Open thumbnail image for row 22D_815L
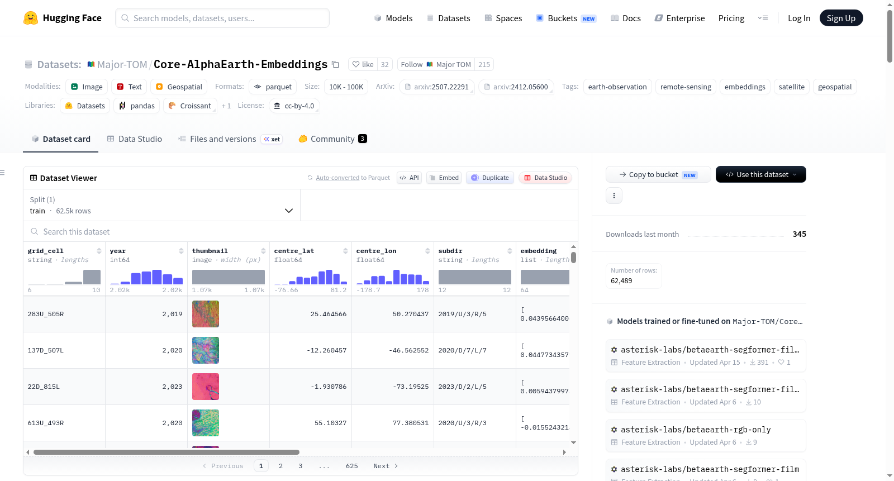Viewport: 894px width, 481px height. 206,387
